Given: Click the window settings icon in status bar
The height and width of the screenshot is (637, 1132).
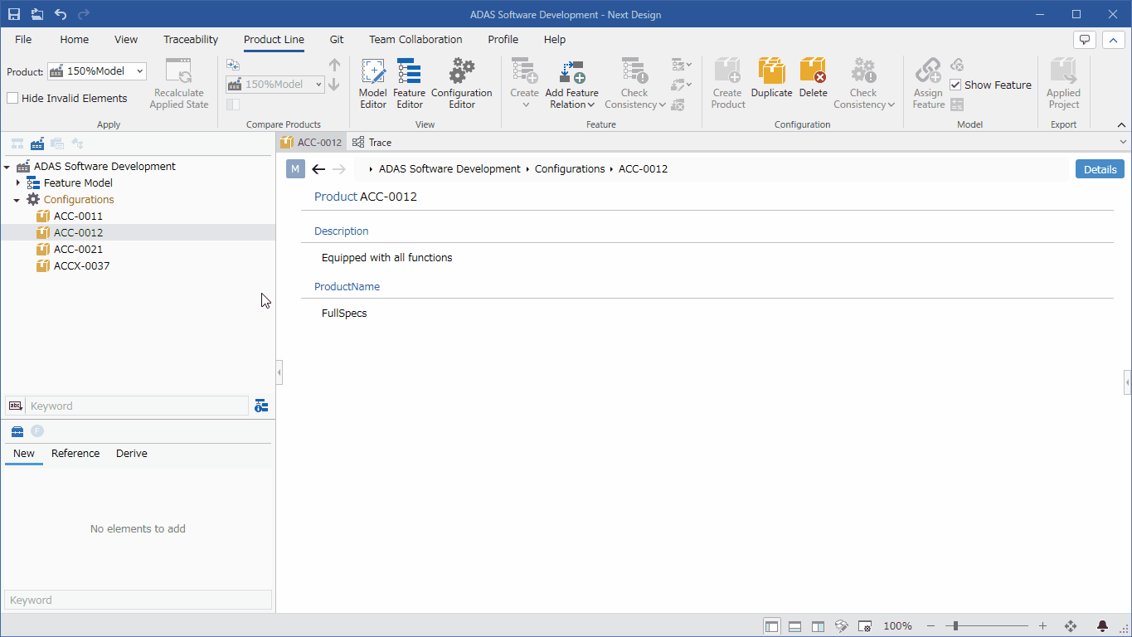Looking at the screenshot, I should tap(864, 626).
